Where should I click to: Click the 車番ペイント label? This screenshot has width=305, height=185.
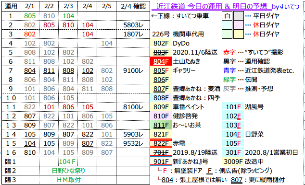[189, 107]
